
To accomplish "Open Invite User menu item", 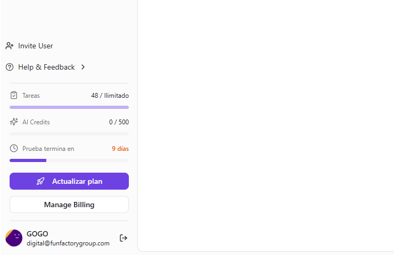I will click(35, 46).
